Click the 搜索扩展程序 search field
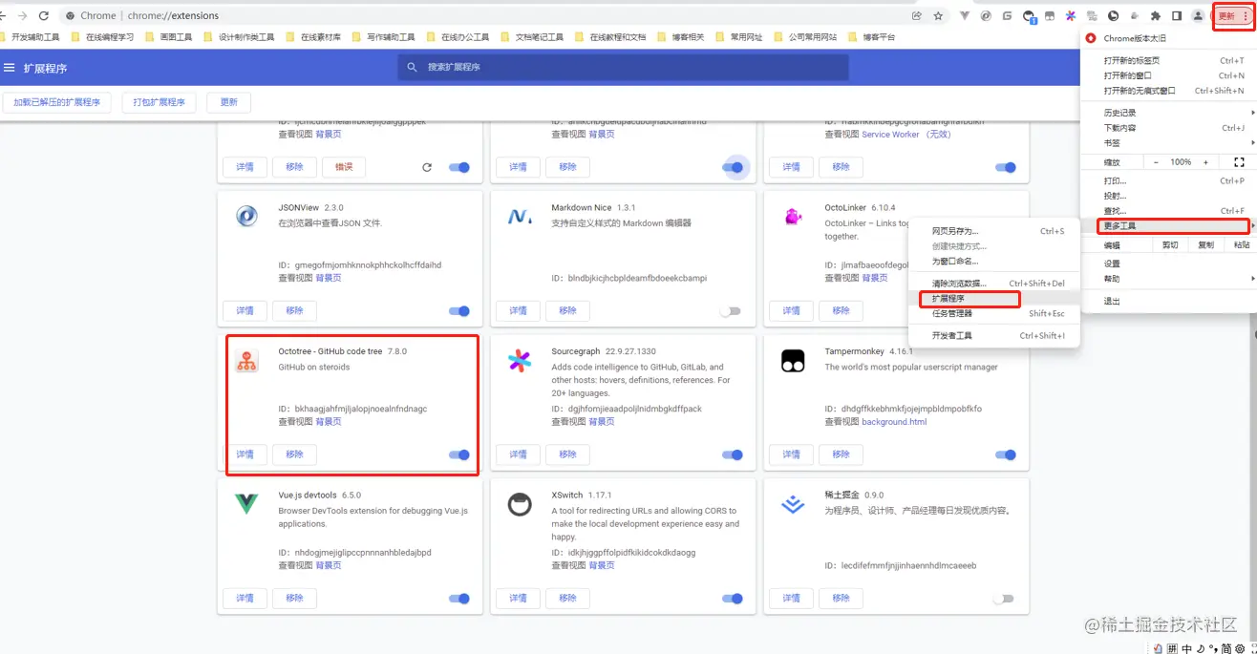 tap(623, 68)
